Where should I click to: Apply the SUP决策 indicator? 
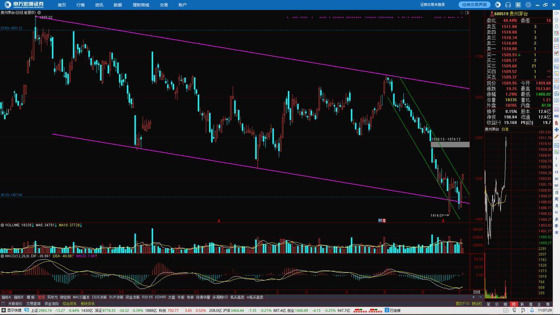click(x=116, y=297)
